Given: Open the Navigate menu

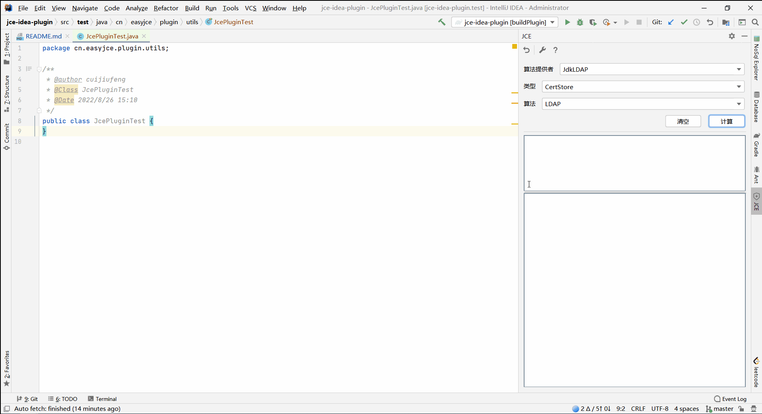Looking at the screenshot, I should pyautogui.click(x=85, y=8).
